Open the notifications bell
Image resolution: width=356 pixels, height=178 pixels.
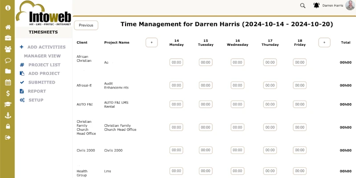316,5
